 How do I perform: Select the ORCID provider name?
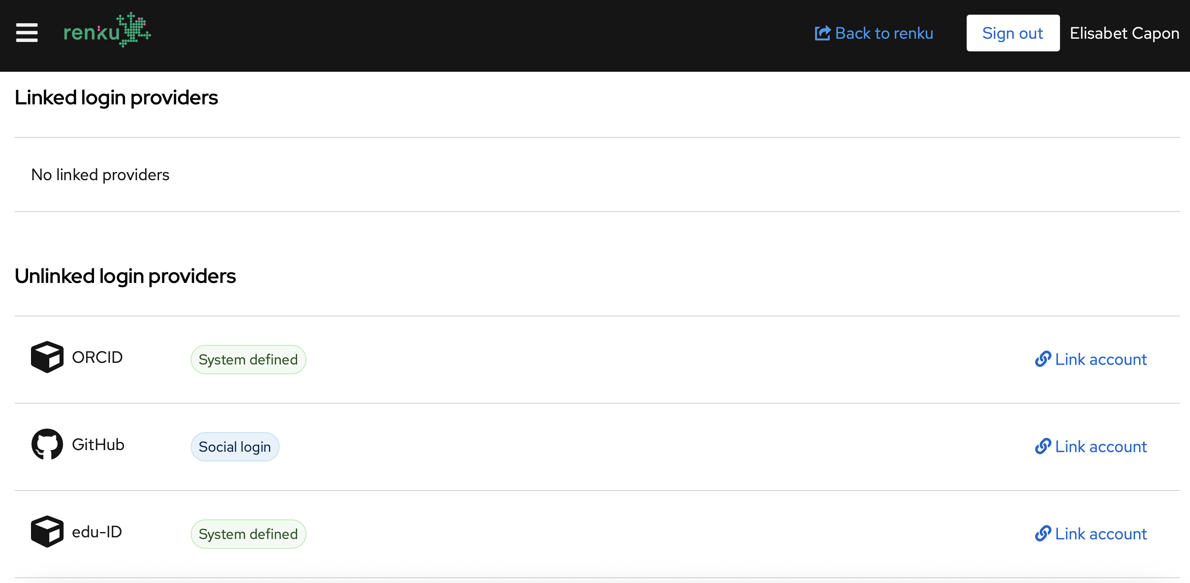(97, 357)
